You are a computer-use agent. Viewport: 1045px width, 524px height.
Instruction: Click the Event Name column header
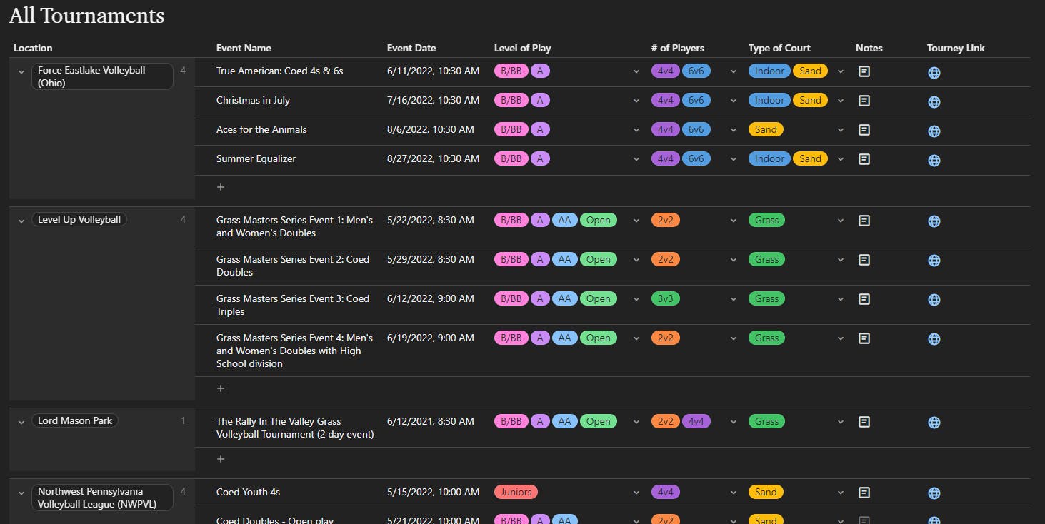coord(244,48)
